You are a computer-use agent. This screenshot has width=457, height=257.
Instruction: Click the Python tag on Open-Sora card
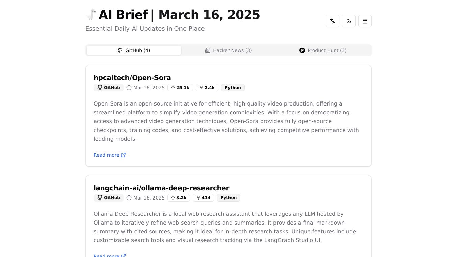pos(233,88)
